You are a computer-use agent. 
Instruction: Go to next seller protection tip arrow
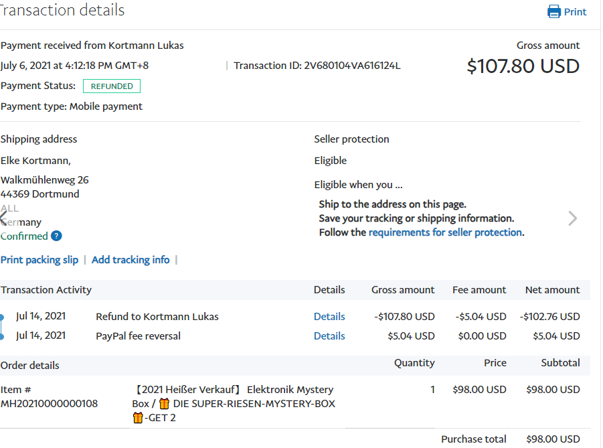572,218
